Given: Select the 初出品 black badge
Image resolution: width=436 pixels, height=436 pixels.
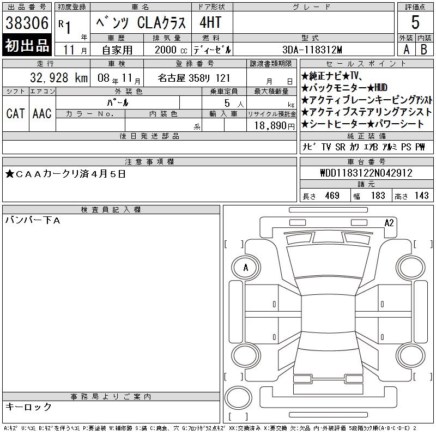Looking at the screenshot, I should pyautogui.click(x=27, y=45).
